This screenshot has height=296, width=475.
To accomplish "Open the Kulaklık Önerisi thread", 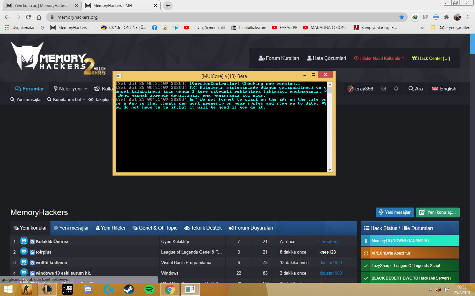I will [x=52, y=241].
